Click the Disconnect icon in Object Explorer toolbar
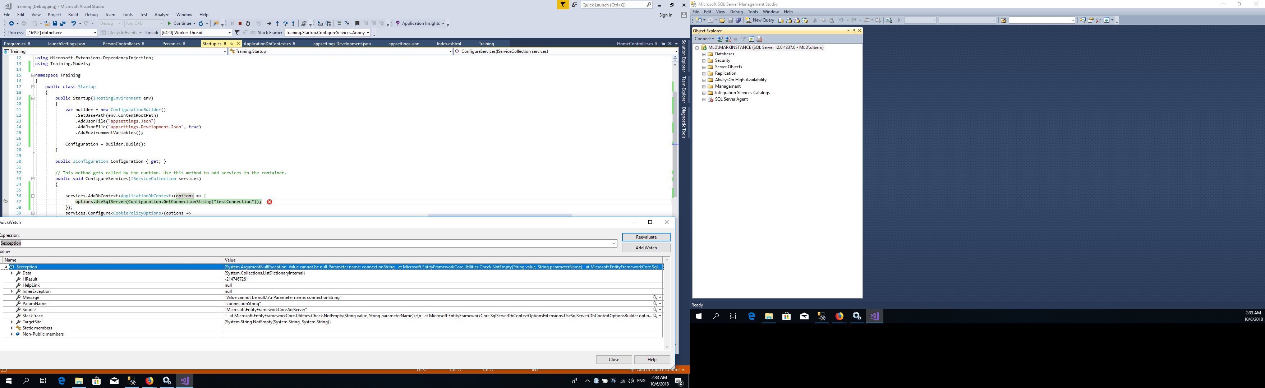Viewport: 1265px width, 388px height. [x=728, y=39]
